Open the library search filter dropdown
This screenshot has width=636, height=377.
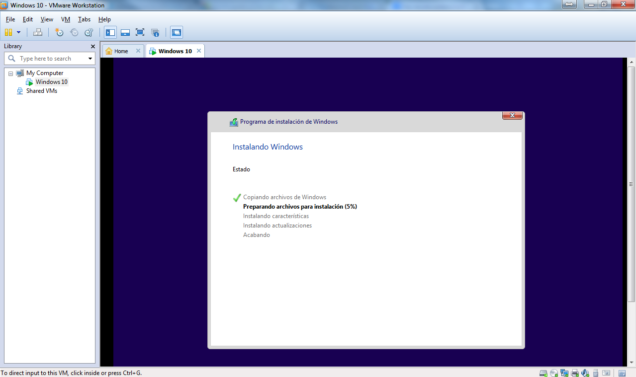click(90, 59)
